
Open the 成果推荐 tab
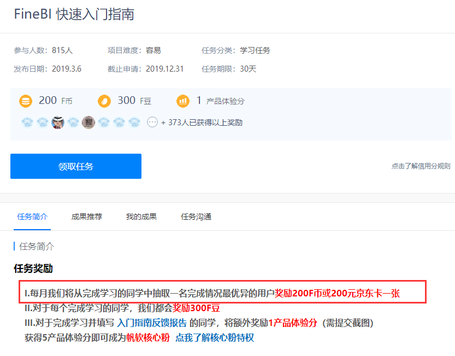tap(87, 217)
